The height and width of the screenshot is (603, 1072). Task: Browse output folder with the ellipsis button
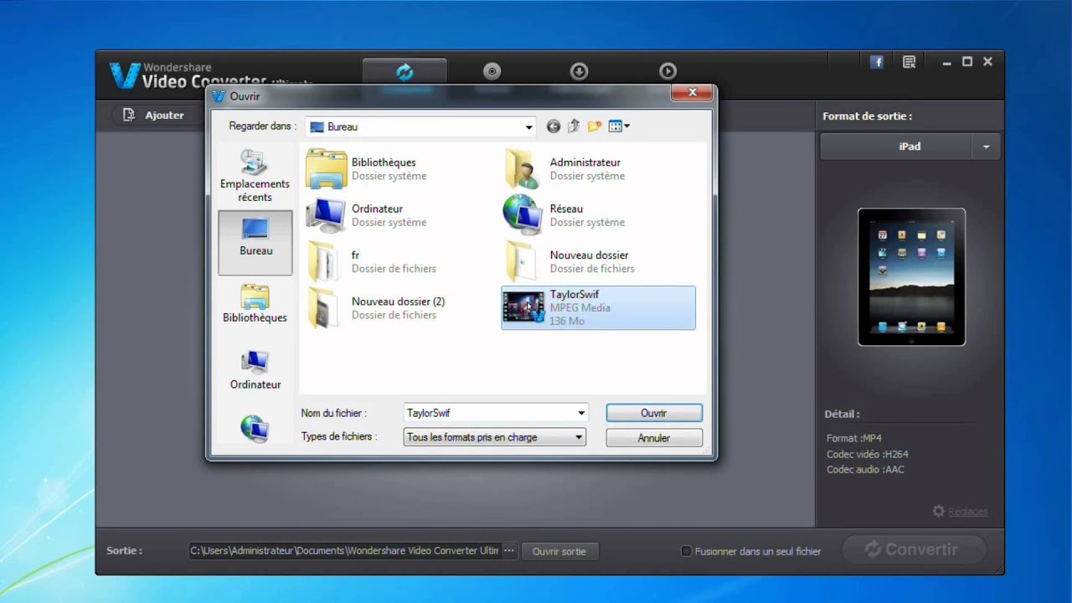[x=509, y=551]
